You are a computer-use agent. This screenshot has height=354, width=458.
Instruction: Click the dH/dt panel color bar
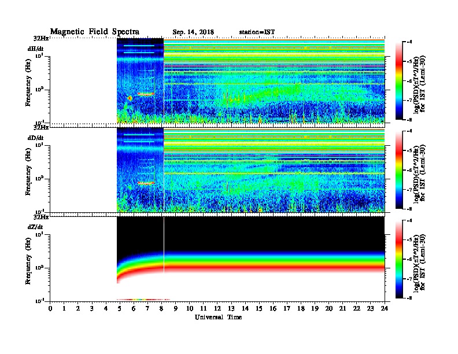pos(399,80)
